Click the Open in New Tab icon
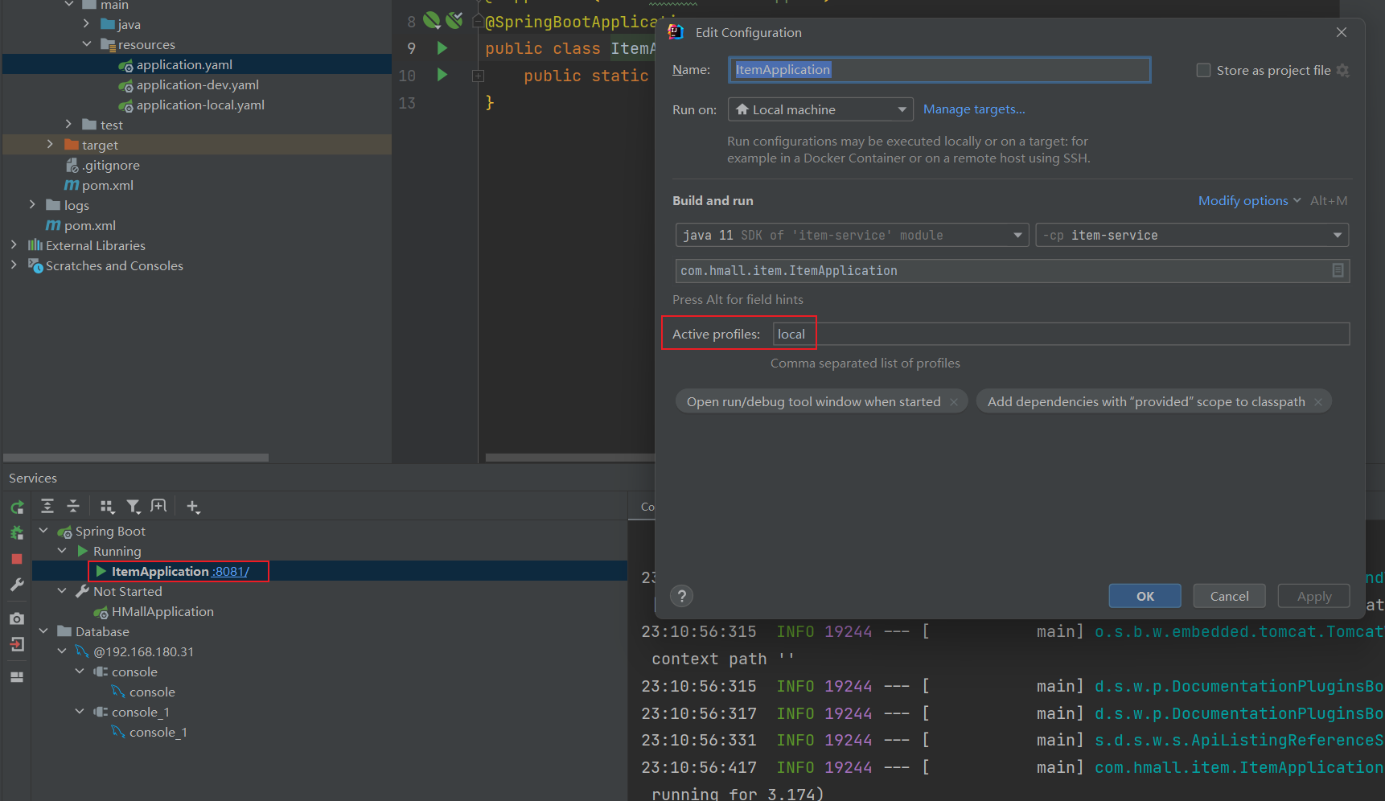The image size is (1385, 801). 158,506
